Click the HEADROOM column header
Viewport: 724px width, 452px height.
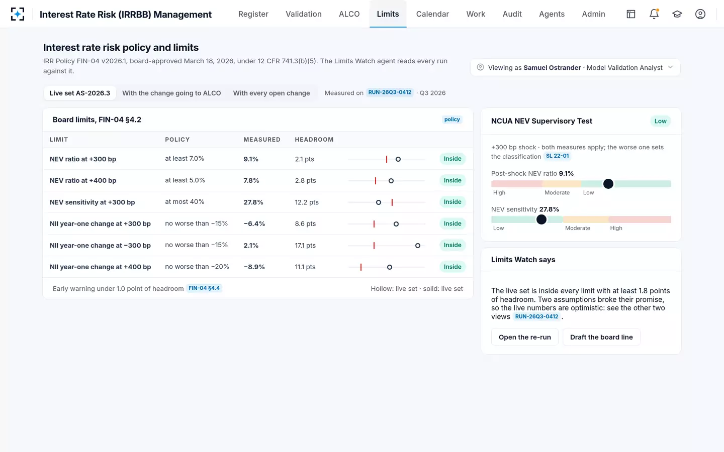(x=314, y=140)
